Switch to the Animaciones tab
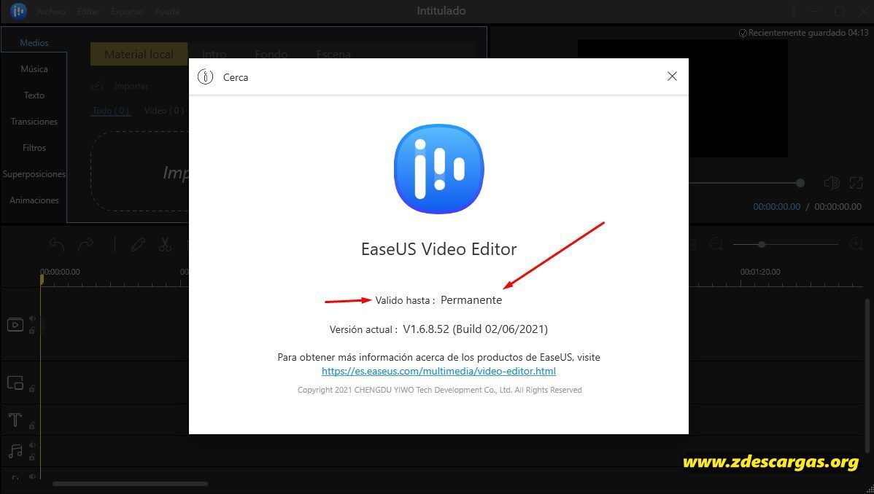 click(34, 200)
